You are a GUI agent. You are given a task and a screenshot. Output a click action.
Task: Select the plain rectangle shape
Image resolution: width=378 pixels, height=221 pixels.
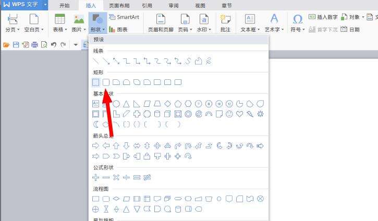point(96,82)
